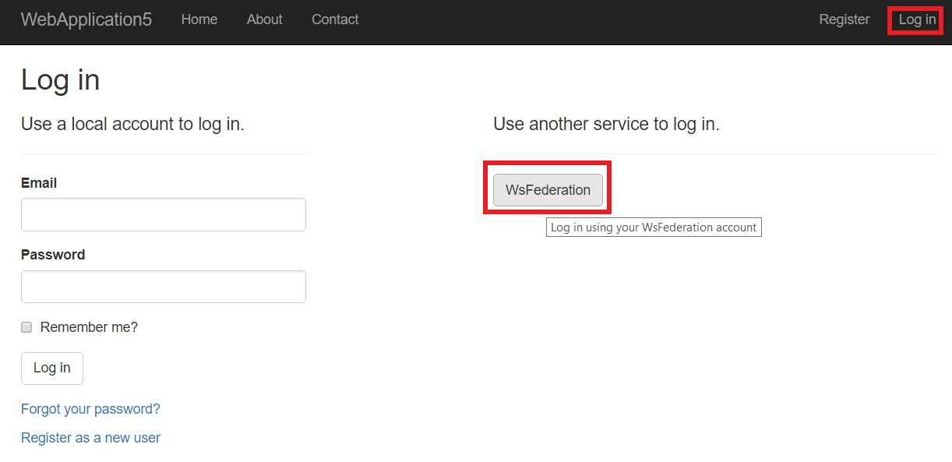Focus the Password input field
Screen dimensions: 952x462
(163, 286)
